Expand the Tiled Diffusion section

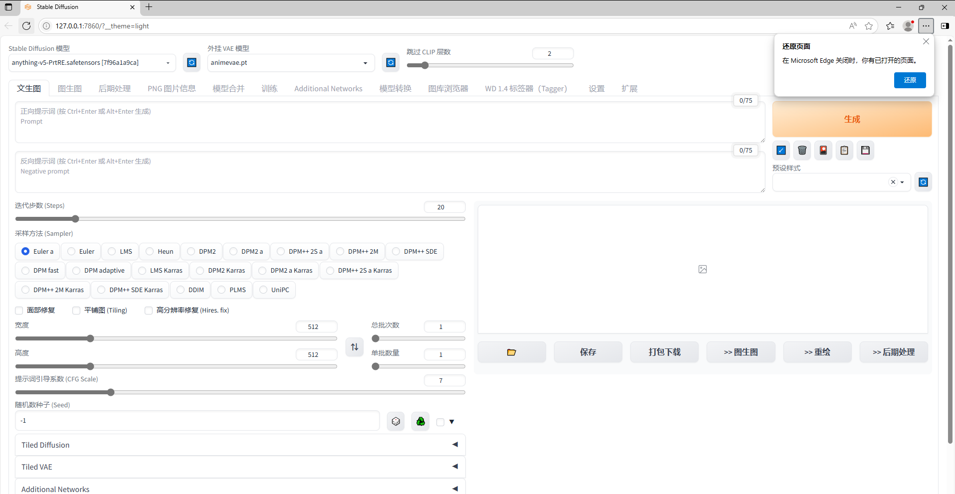(x=240, y=445)
